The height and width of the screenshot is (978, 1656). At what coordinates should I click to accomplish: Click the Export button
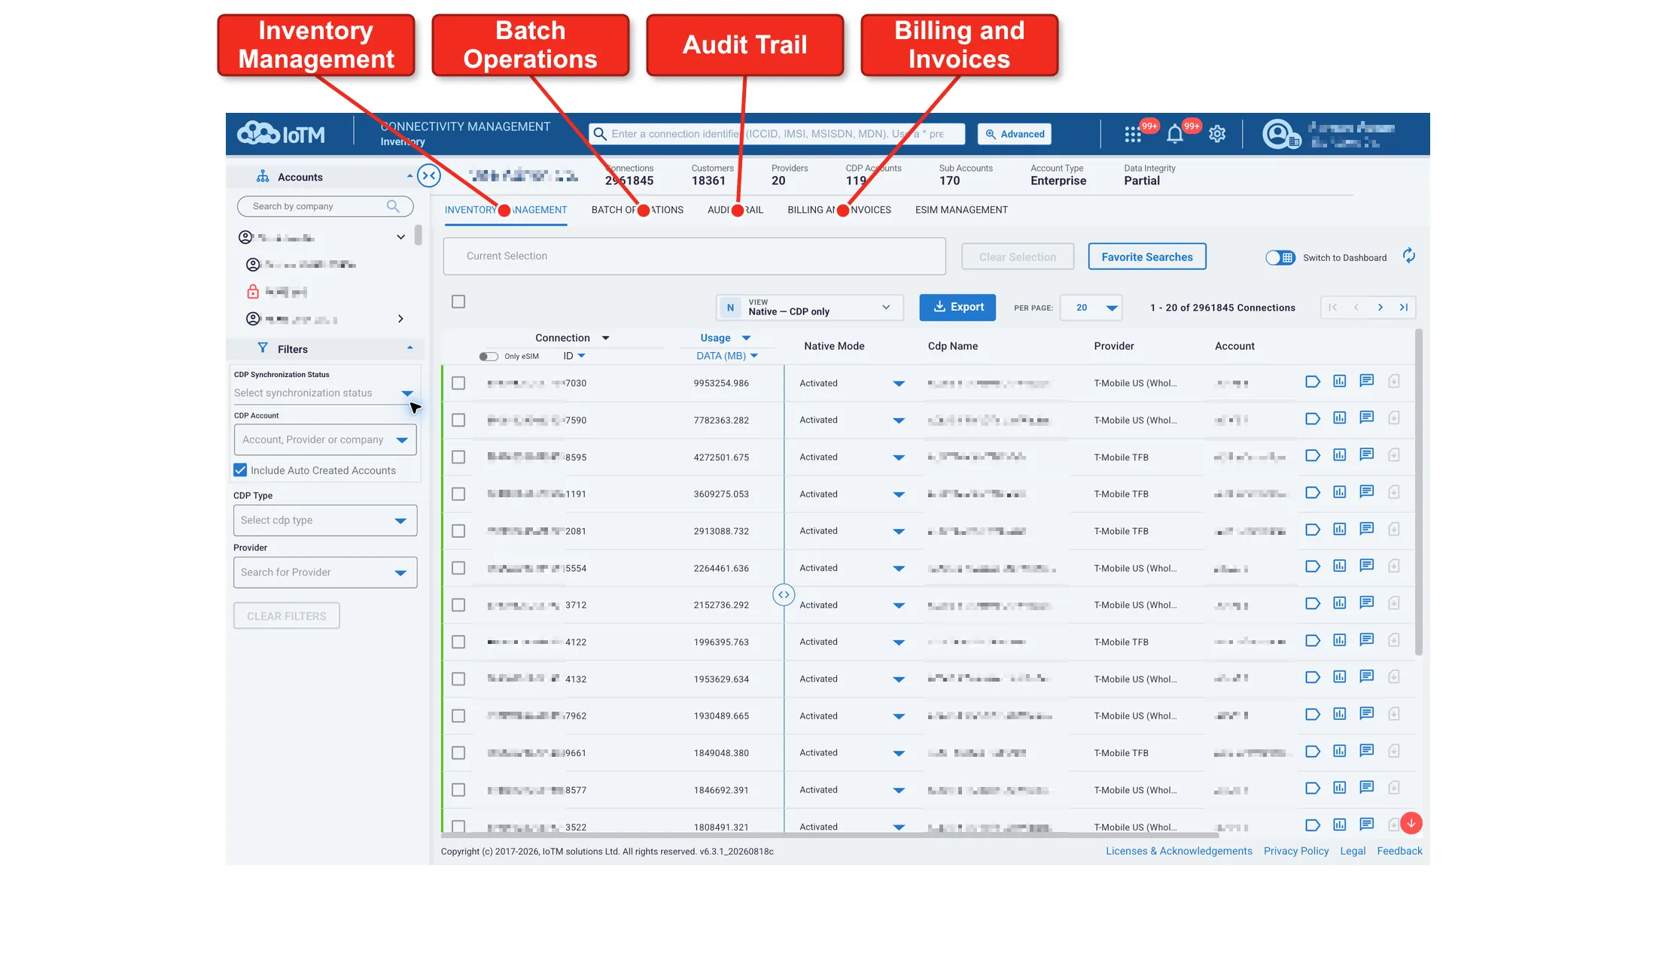[957, 307]
